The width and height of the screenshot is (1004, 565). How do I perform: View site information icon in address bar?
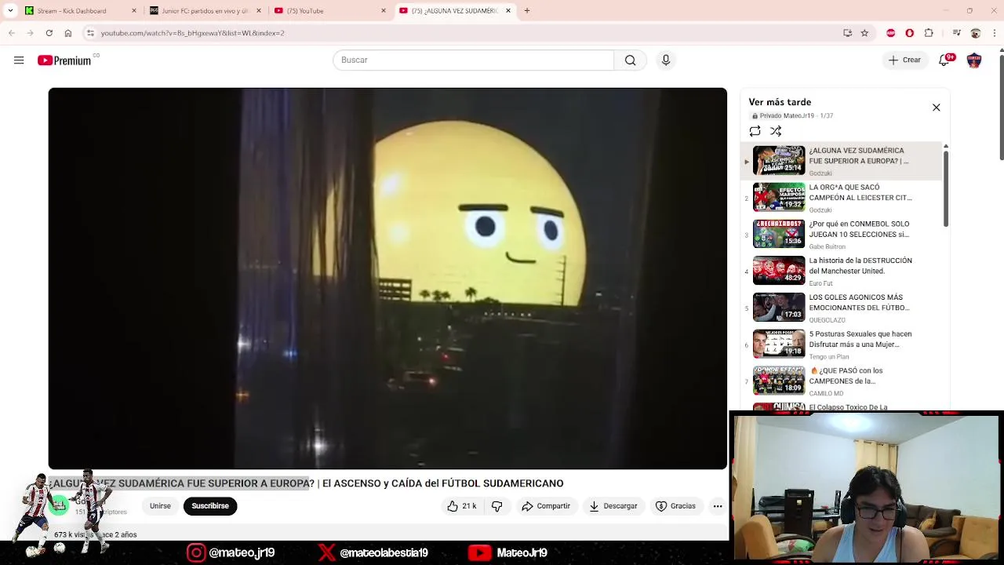coord(90,33)
